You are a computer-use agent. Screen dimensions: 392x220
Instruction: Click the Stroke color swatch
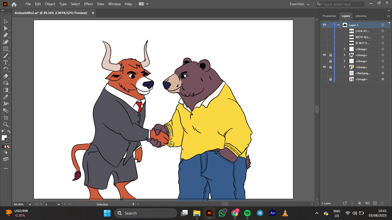[7, 141]
